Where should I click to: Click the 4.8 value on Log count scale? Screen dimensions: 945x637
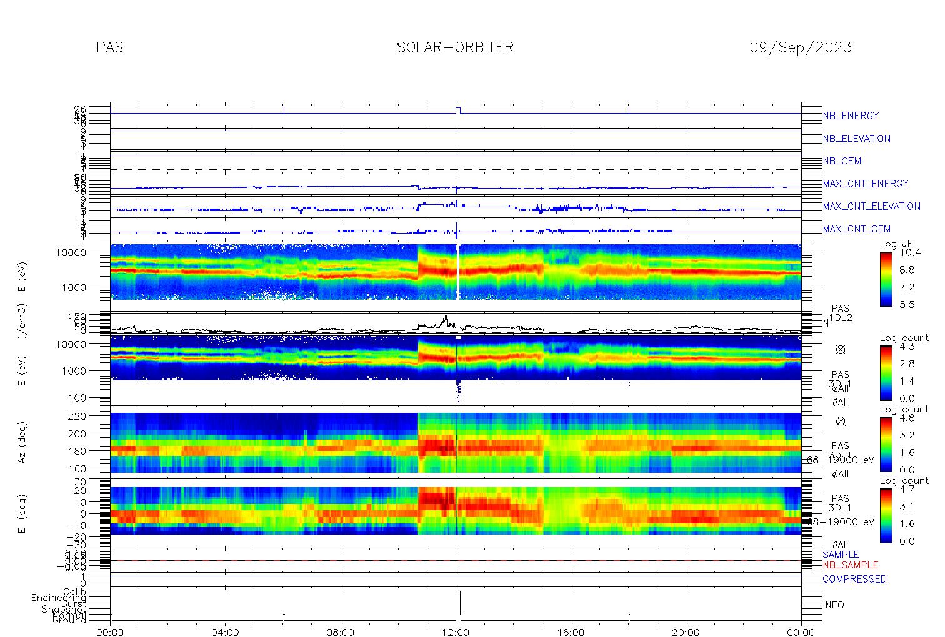(x=906, y=418)
